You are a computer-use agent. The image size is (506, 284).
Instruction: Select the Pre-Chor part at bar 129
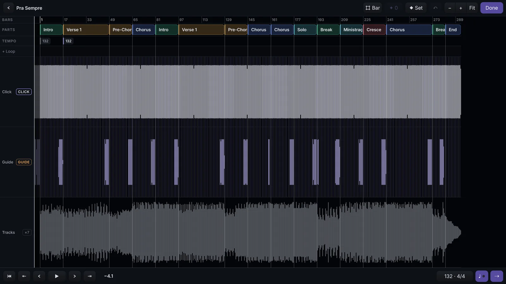(236, 30)
